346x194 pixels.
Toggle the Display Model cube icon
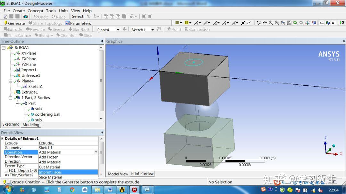(x=328, y=23)
